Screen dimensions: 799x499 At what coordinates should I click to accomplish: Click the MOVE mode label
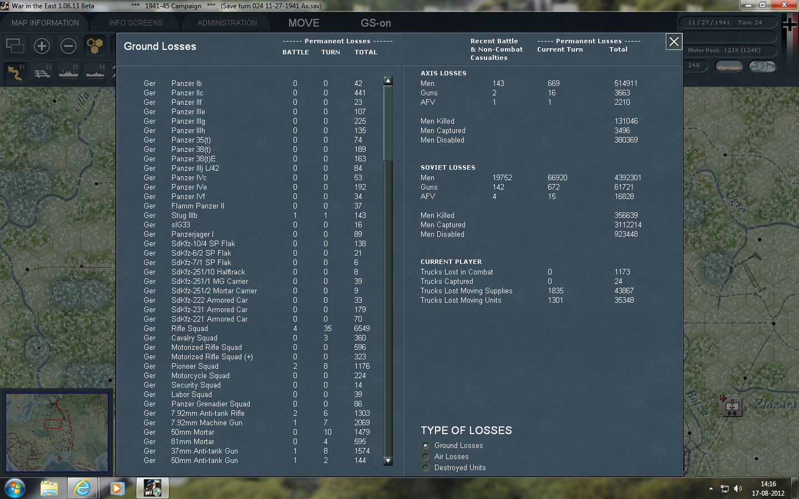(x=304, y=23)
